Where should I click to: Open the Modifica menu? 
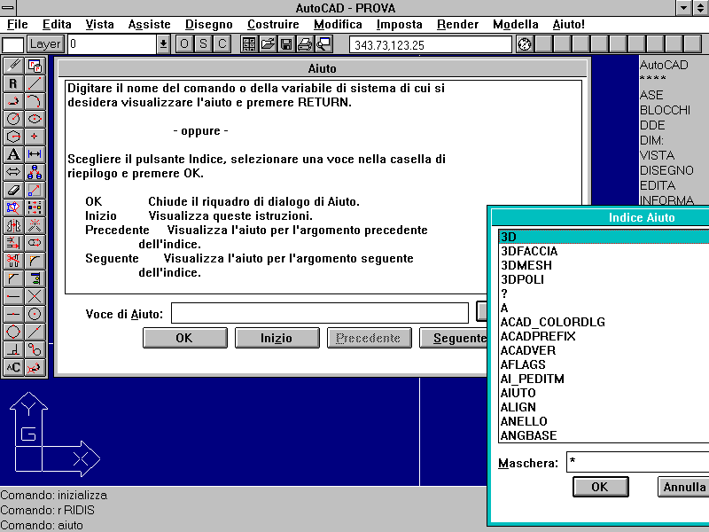tap(338, 24)
